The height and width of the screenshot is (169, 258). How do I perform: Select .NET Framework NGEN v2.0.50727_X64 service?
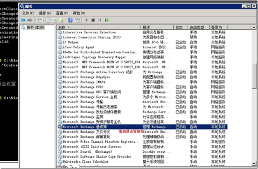tap(101, 62)
